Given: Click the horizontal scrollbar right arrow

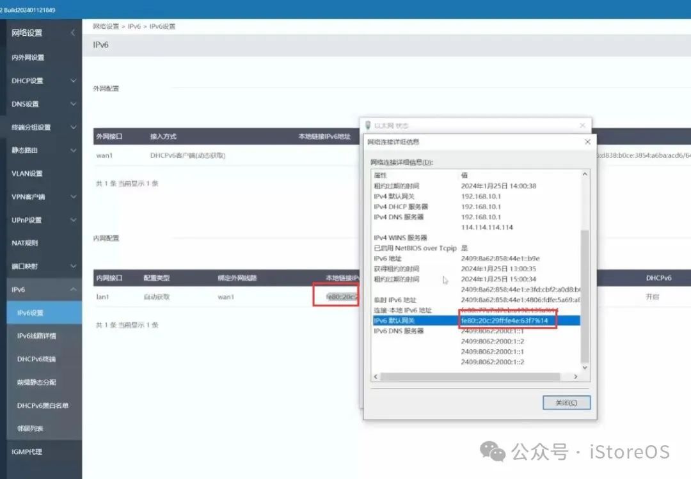Looking at the screenshot, I should [576, 377].
